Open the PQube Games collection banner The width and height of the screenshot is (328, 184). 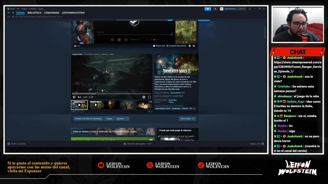point(113,132)
